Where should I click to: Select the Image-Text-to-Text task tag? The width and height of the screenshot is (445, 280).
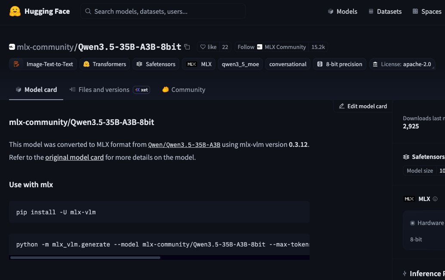(x=43, y=64)
